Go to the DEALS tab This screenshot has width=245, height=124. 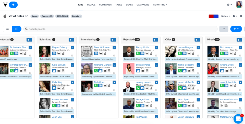coord(129,5)
